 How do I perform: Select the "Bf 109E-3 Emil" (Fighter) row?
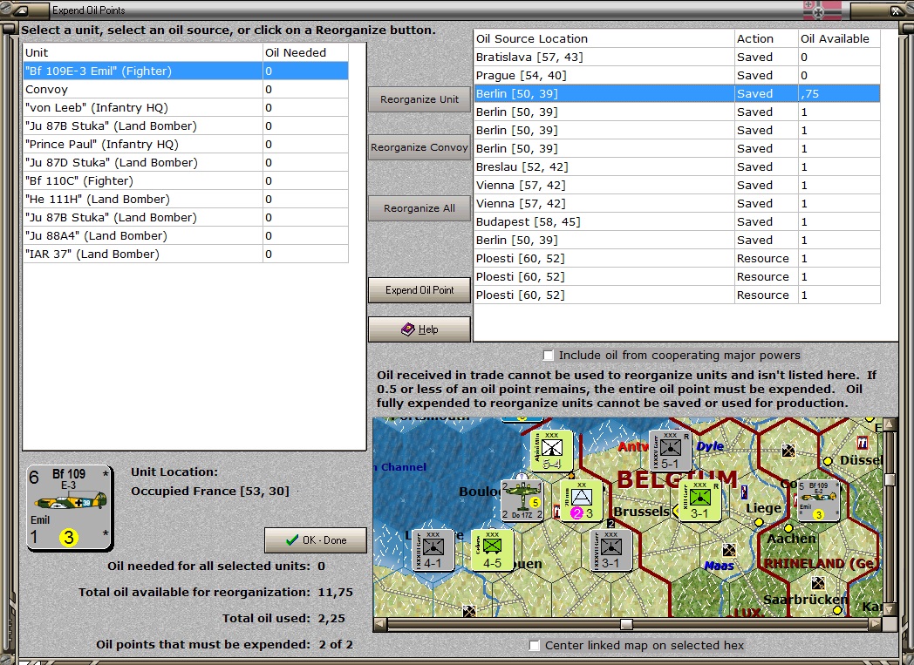(x=186, y=71)
